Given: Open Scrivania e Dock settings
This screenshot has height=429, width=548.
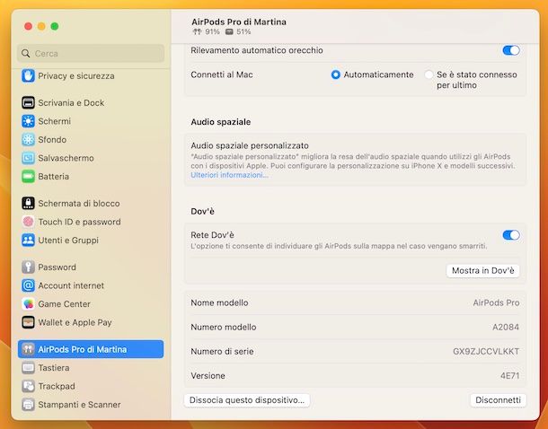Looking at the screenshot, I should (91, 102).
